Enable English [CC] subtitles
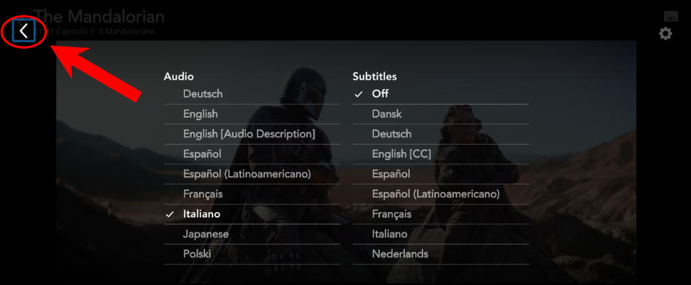This screenshot has height=285, width=691. (441, 154)
